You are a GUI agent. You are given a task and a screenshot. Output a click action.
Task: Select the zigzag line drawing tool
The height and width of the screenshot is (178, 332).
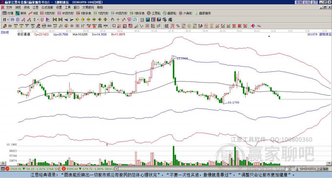[142, 26]
